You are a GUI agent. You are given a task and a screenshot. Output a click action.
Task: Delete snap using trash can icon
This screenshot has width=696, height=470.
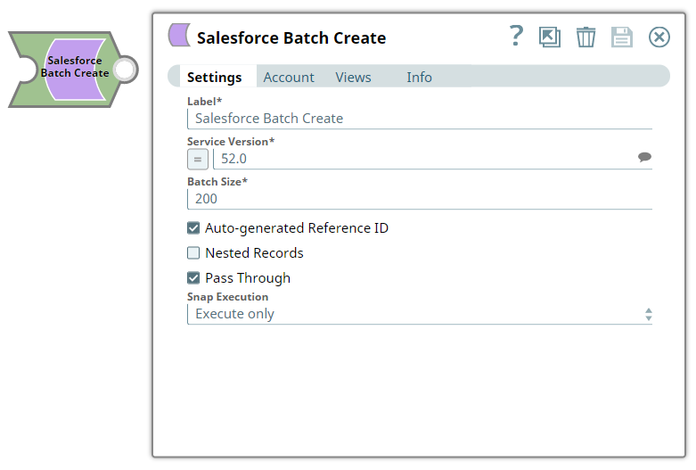point(585,37)
